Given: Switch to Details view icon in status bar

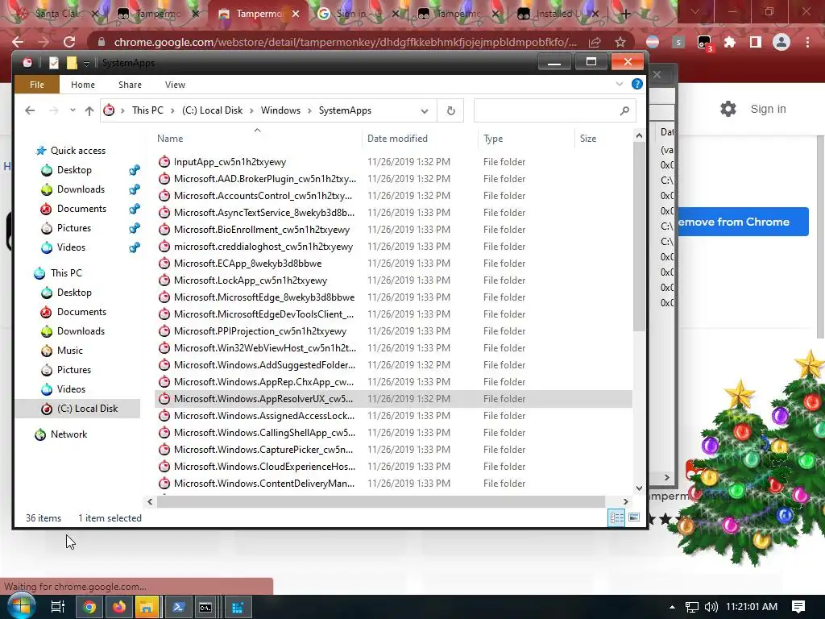Looking at the screenshot, I should 616,517.
